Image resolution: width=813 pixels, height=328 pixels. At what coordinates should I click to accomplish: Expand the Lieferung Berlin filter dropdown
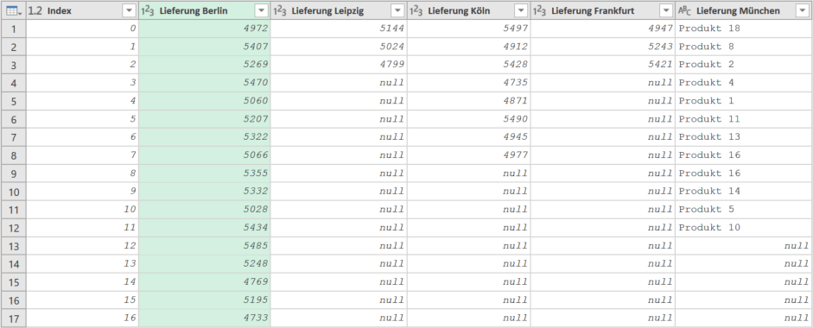point(262,11)
